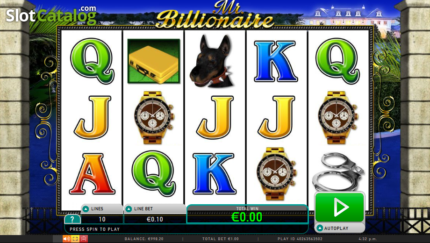The height and width of the screenshot is (243, 430).
Task: Click the Balance amount in status bar
Action: click(144, 239)
